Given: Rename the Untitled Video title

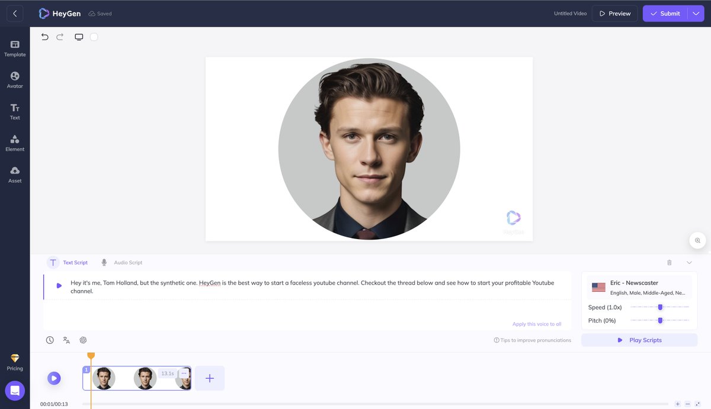Looking at the screenshot, I should tap(571, 14).
